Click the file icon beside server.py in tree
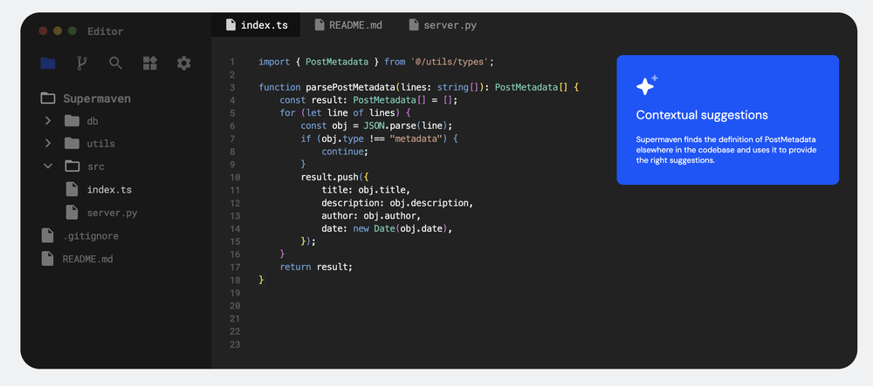This screenshot has height=386, width=873. [x=72, y=212]
